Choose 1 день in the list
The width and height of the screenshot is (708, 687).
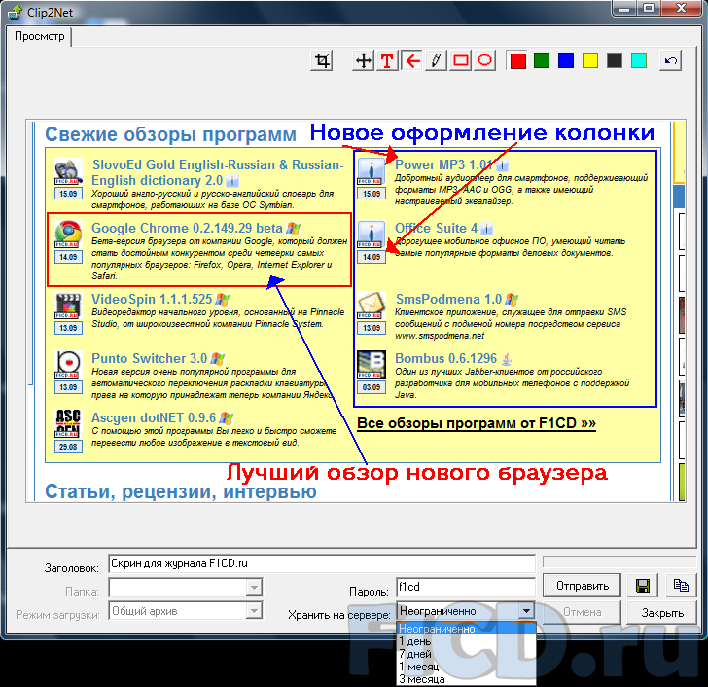(466, 641)
